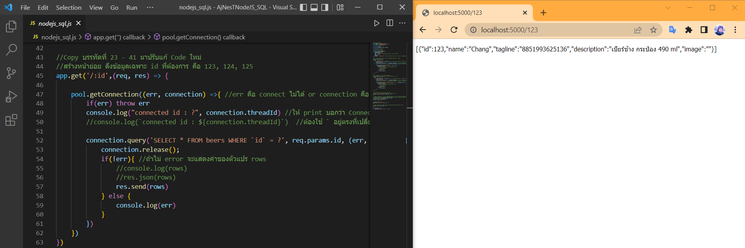This screenshot has width=745, height=248.
Task: Open the Run and Debug view
Action: point(11,97)
